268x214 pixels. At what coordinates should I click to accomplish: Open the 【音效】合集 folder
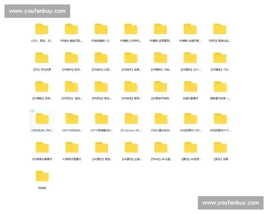pos(220,148)
